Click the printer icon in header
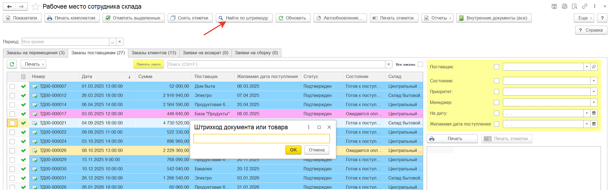 click(x=564, y=6)
